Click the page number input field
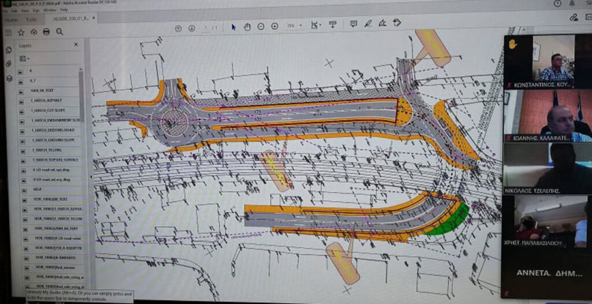This screenshot has width=592, height=304. 206,28
